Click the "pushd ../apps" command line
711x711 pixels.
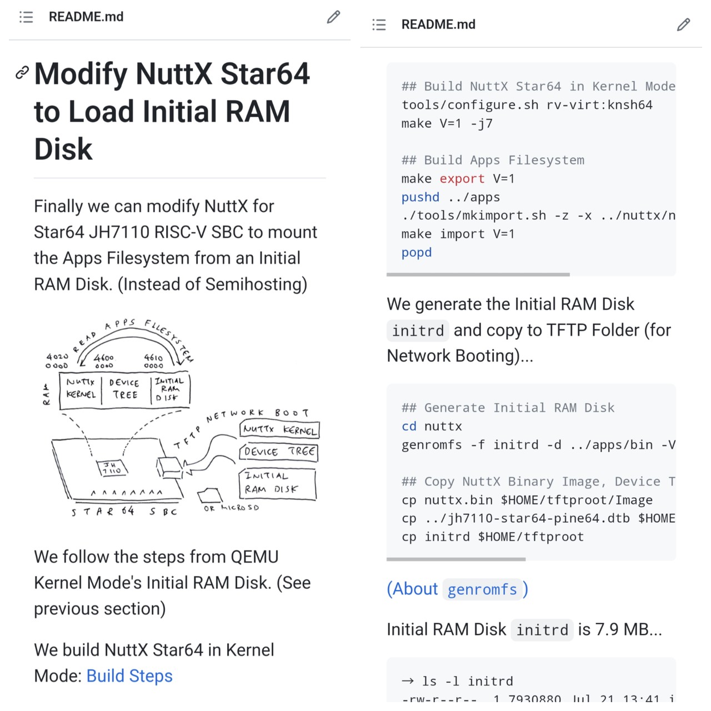(450, 197)
